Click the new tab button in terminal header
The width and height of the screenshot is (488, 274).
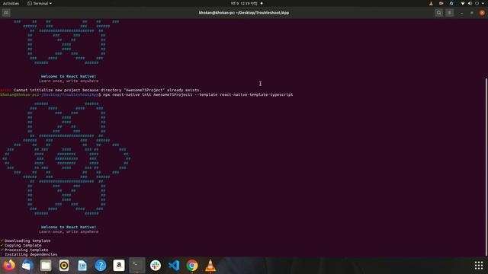6,13
